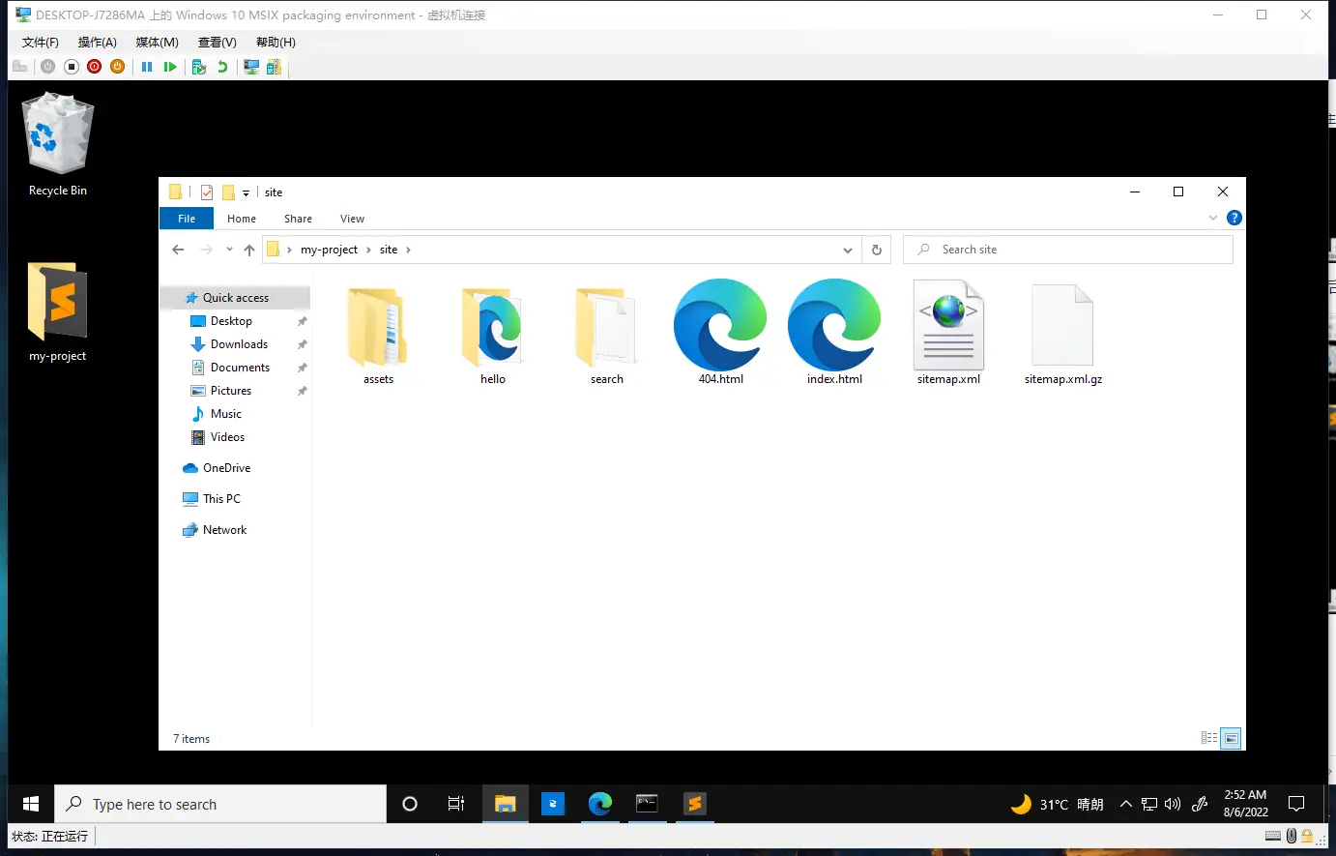Image resolution: width=1336 pixels, height=856 pixels.
Task: Open the View ribbon tab
Action: (352, 219)
